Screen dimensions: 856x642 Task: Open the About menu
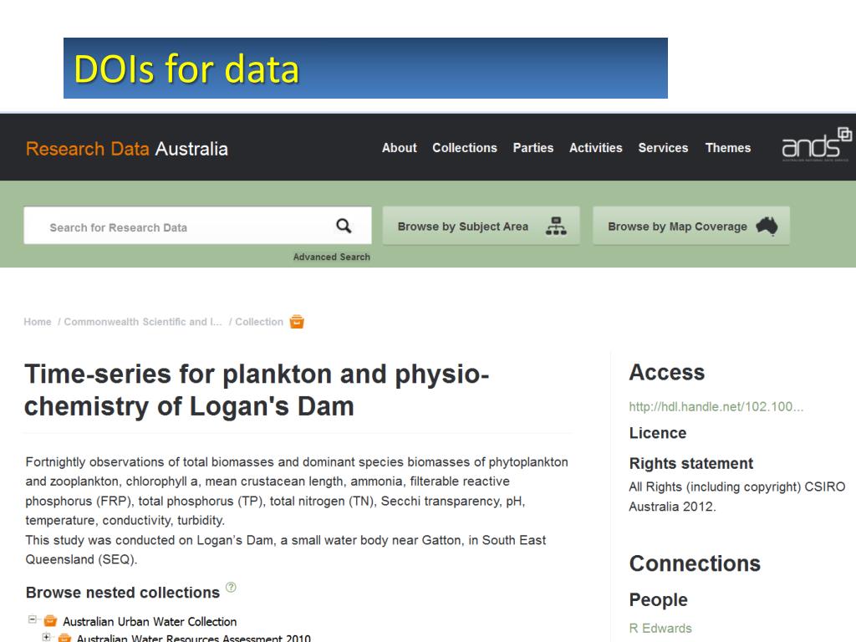(399, 148)
